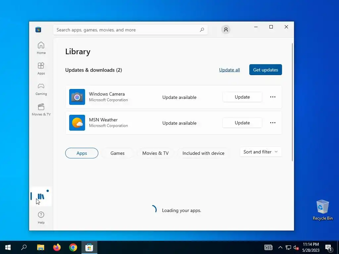Viewport: 339px width, 254px height.
Task: Show hidden system tray icons
Action: (x=280, y=247)
